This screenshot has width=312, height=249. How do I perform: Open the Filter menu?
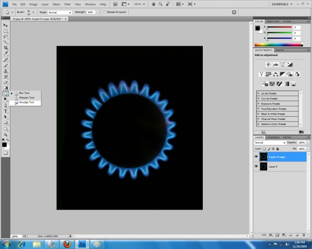coord(67,4)
